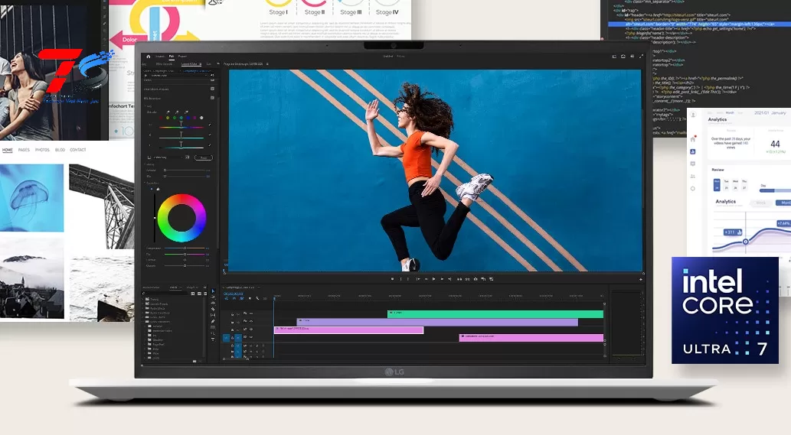Click the thumbs-up icon in the Analytics sidebar
The width and height of the screenshot is (791, 435).
tap(693, 151)
